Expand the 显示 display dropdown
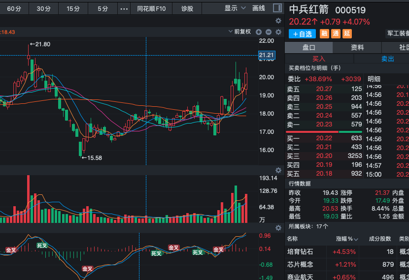Screen dimensions: 409x280 click(235, 8)
